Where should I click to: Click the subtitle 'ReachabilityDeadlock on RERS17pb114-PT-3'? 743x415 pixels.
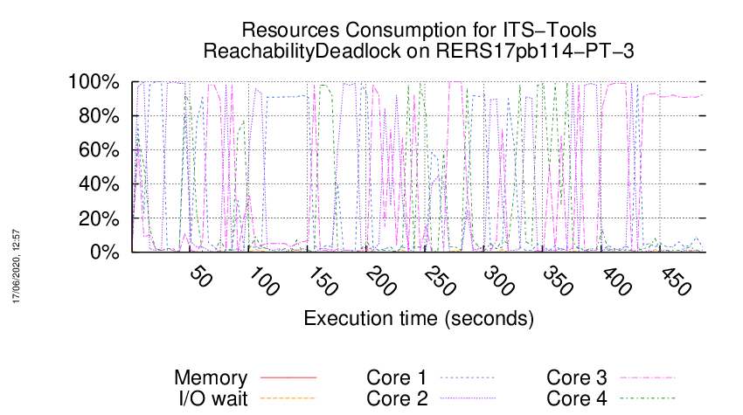click(x=419, y=51)
